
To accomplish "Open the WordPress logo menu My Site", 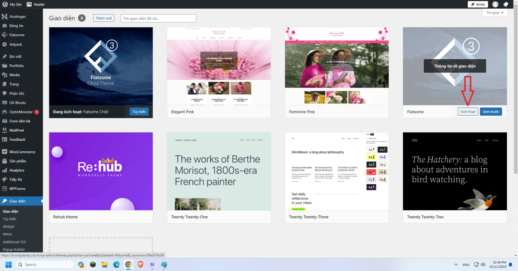I will click(12, 4).
